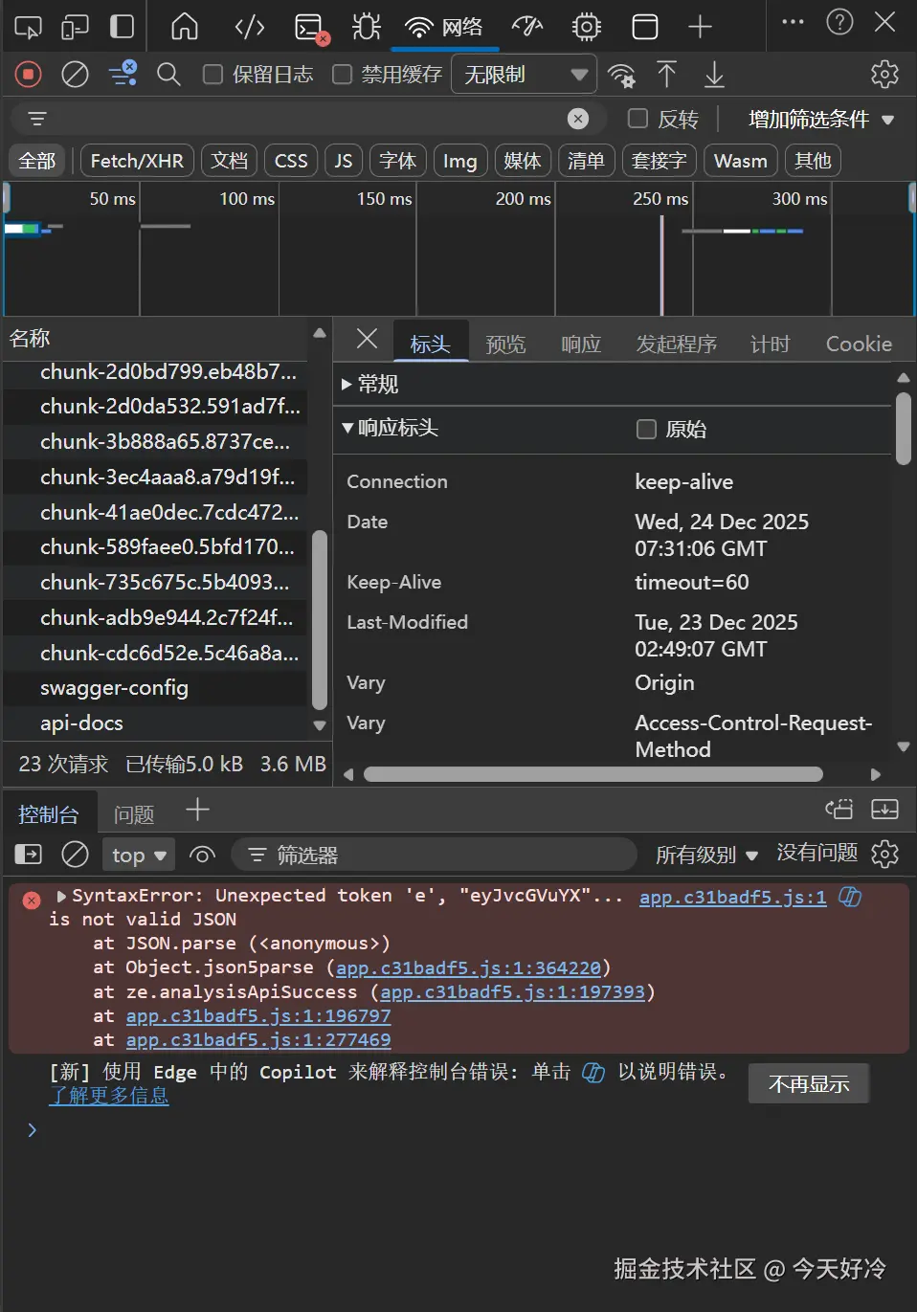917x1312 pixels.
Task: Toggle device emulation icon
Action: point(75,27)
